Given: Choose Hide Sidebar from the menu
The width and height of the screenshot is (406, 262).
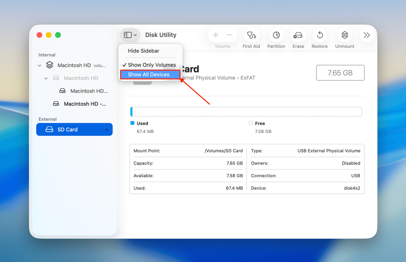Looking at the screenshot, I should pyautogui.click(x=143, y=51).
